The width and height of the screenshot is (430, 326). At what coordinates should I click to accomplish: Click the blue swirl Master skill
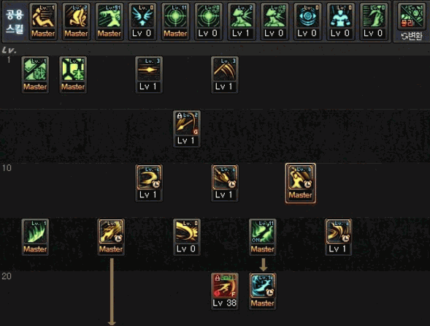click(262, 292)
